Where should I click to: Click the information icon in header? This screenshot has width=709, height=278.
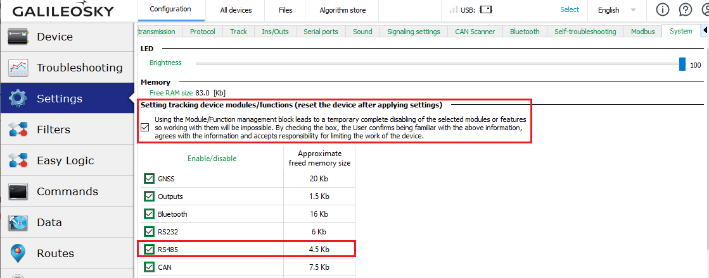pos(663,10)
